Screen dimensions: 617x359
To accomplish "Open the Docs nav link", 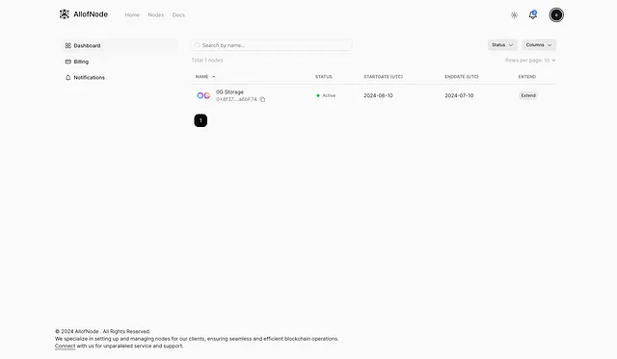I will (x=178, y=15).
